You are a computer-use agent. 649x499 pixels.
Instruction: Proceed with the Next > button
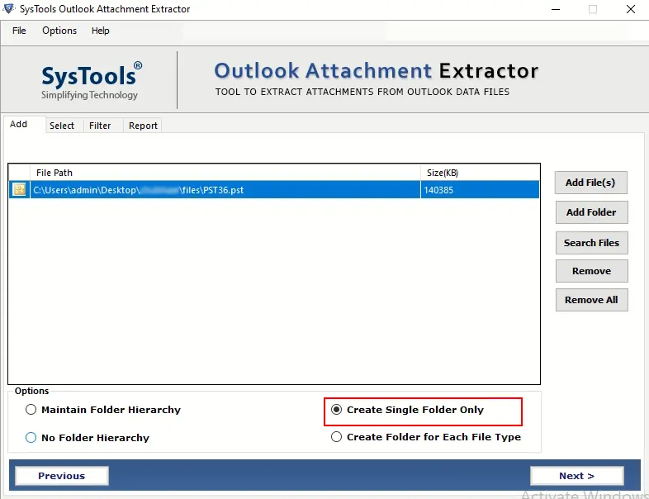577,476
